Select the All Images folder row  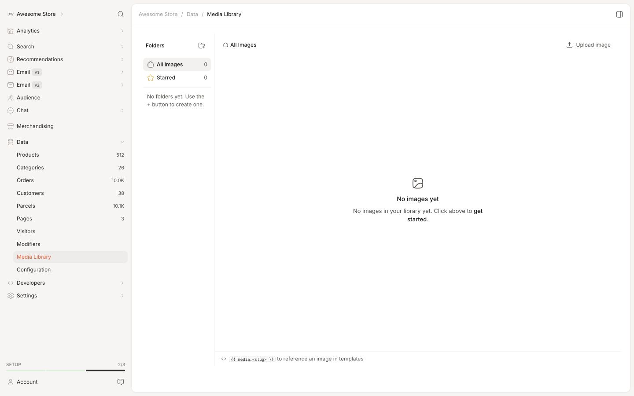coord(177,64)
